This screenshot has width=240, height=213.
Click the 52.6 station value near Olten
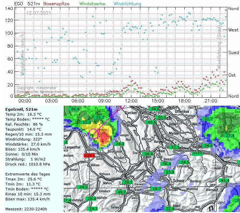[x=87, y=122]
